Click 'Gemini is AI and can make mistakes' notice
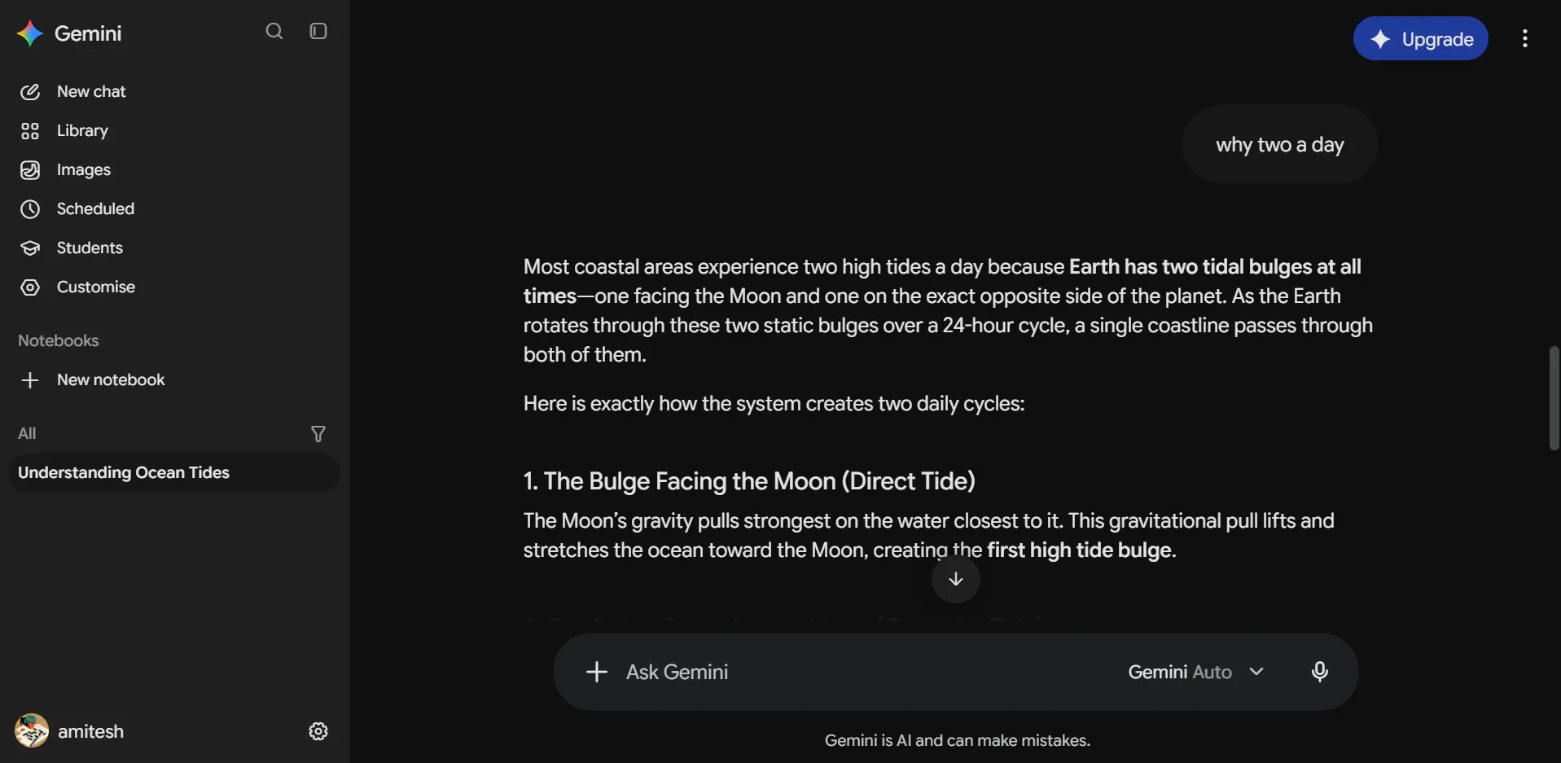Viewport: 1561px width, 763px height. coord(957,740)
